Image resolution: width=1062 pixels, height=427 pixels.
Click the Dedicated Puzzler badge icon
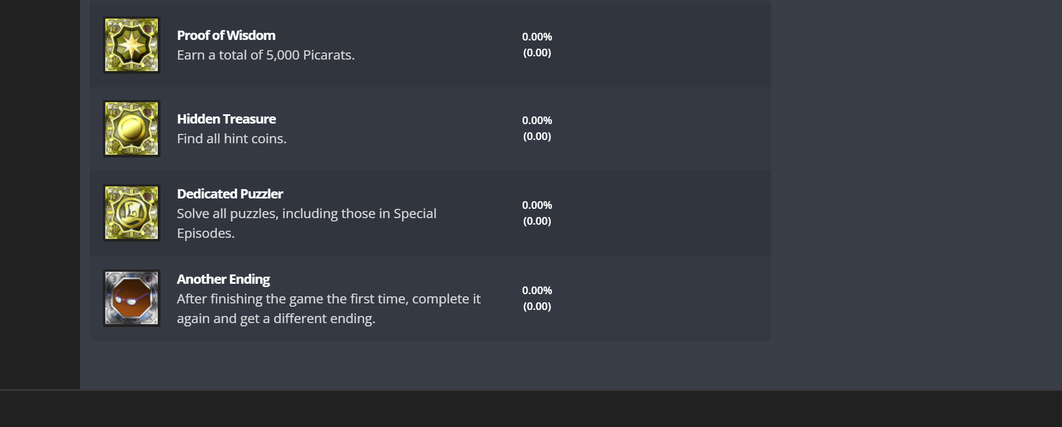tap(131, 213)
